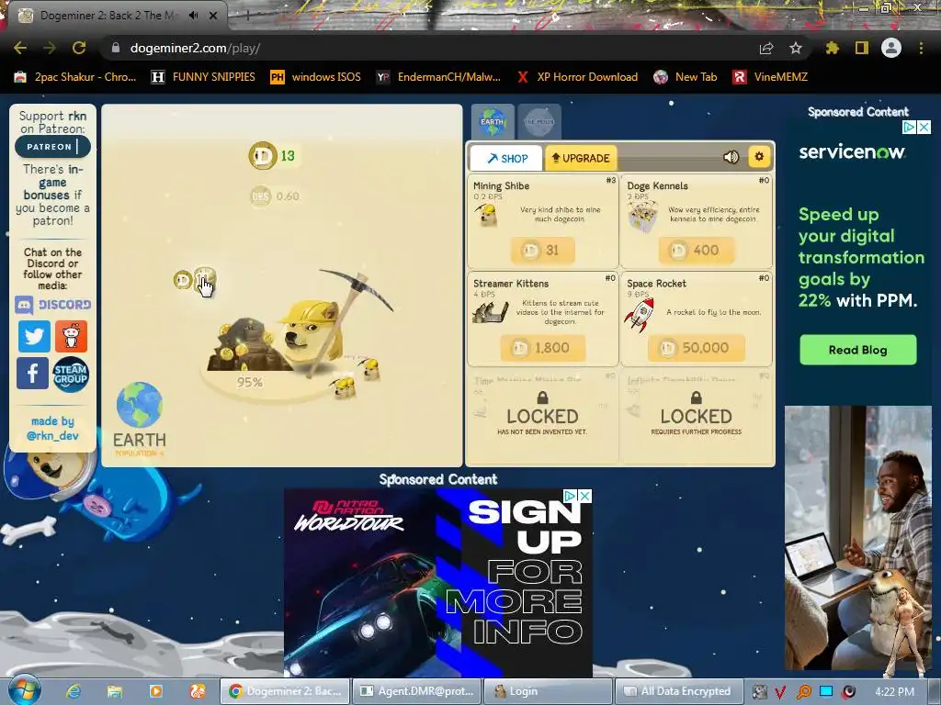Reload the page
This screenshot has height=705, width=941.
point(79,48)
